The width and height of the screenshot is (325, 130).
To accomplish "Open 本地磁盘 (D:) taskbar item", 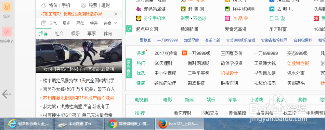I will coord(79,124).
